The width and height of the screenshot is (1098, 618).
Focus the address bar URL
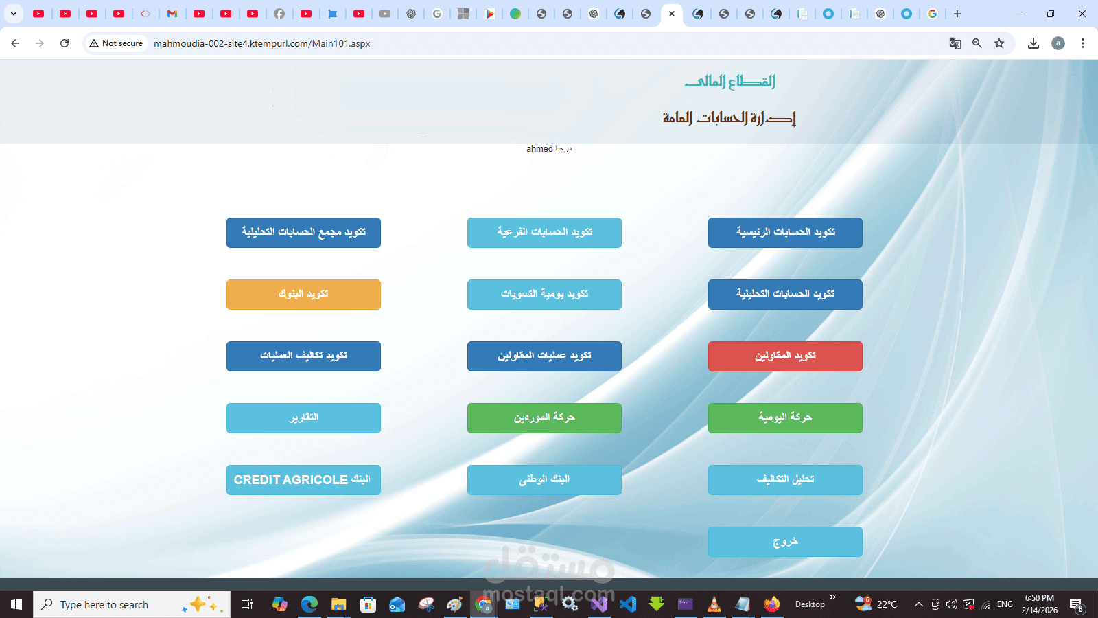(262, 43)
